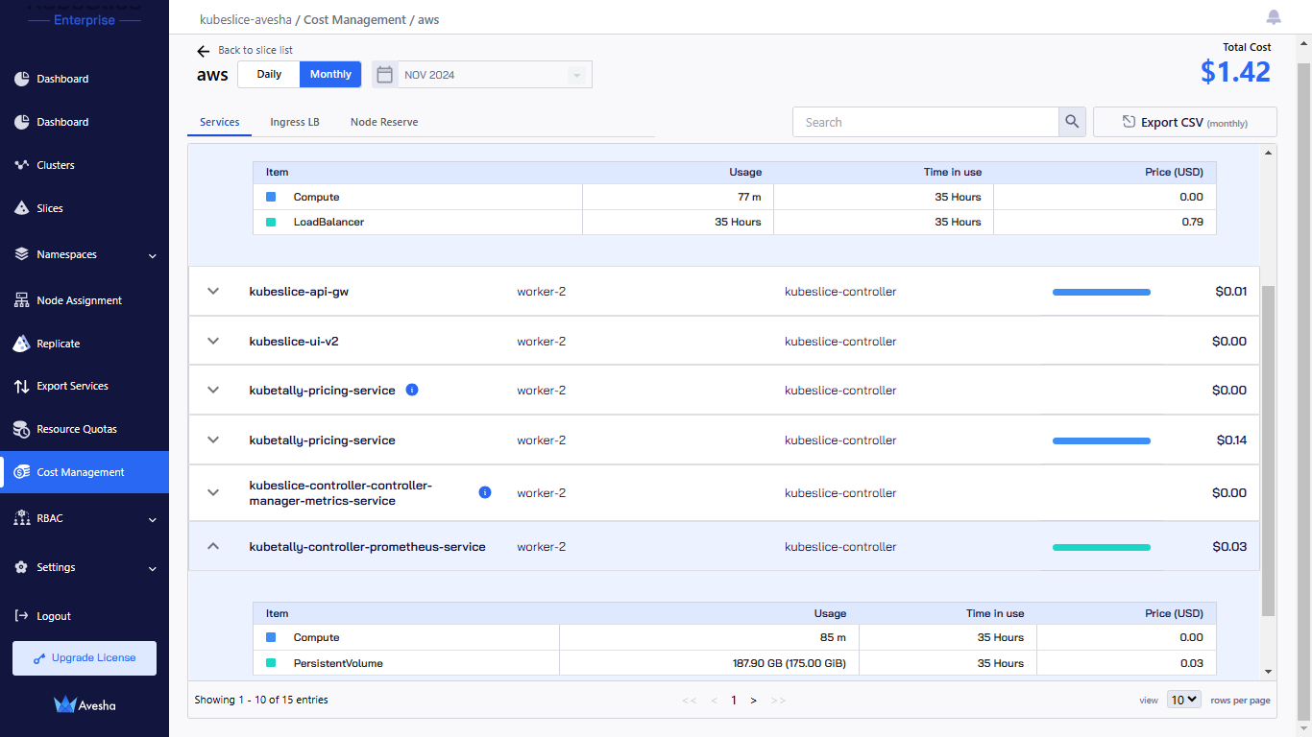Image resolution: width=1312 pixels, height=737 pixels.
Task: Click the Back to slice list link
Action: click(x=255, y=50)
